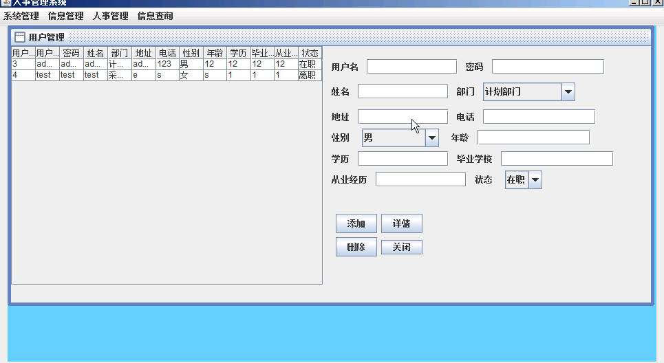664x363 pixels.
Task: Expand the 部门 dropdown arrow
Action: [568, 92]
